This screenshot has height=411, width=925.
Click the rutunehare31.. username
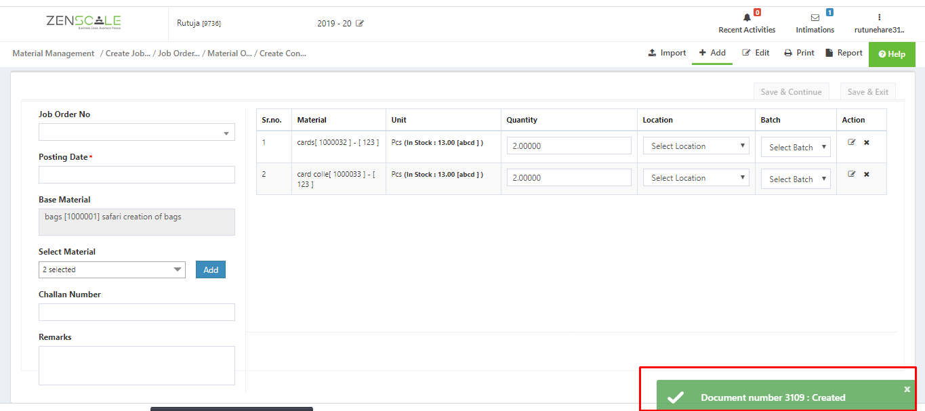[x=879, y=30]
